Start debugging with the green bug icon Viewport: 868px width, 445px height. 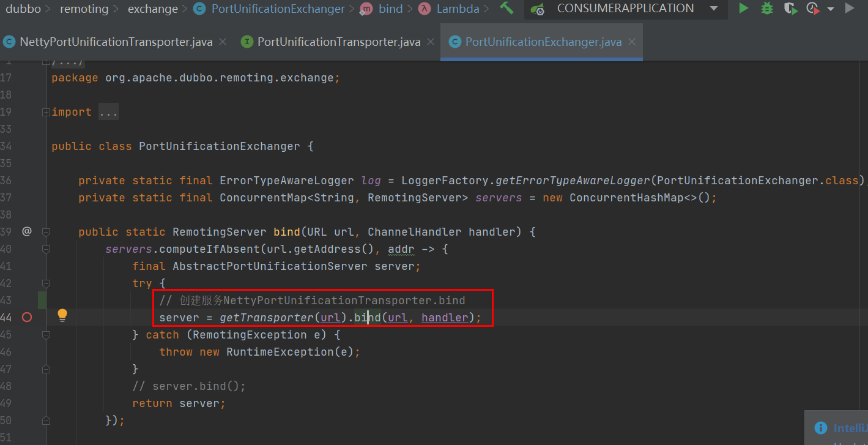point(766,9)
